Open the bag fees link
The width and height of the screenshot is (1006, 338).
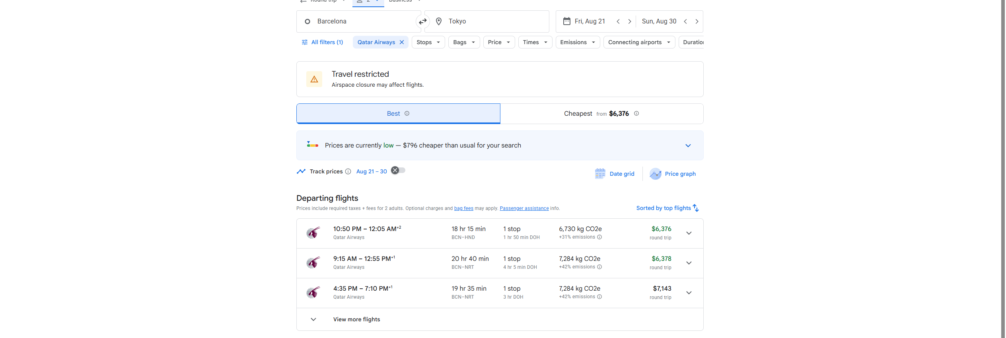pyautogui.click(x=464, y=208)
